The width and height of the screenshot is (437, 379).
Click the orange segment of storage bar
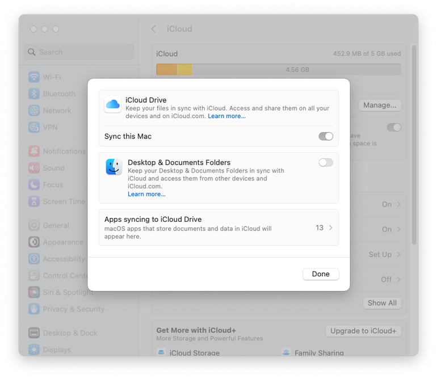(166, 69)
